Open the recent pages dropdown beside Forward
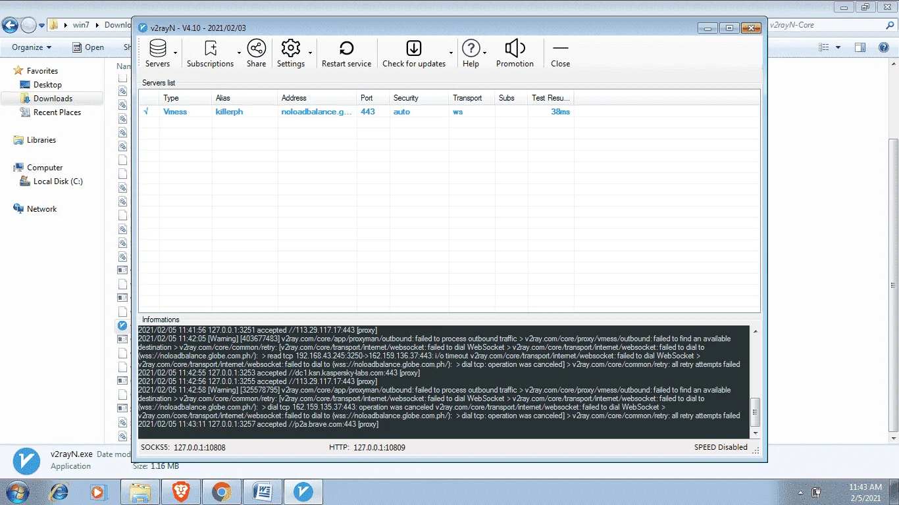Viewport: 899px width, 505px height. click(x=41, y=26)
